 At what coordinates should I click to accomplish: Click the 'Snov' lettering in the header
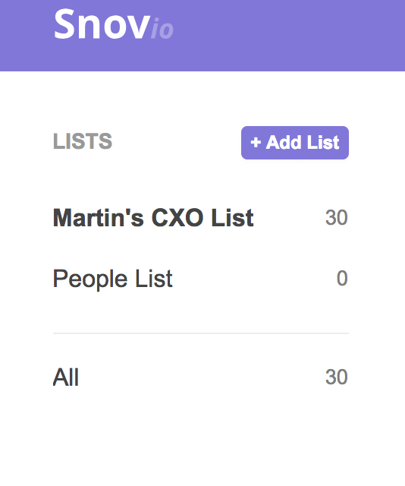pyautogui.click(x=102, y=24)
